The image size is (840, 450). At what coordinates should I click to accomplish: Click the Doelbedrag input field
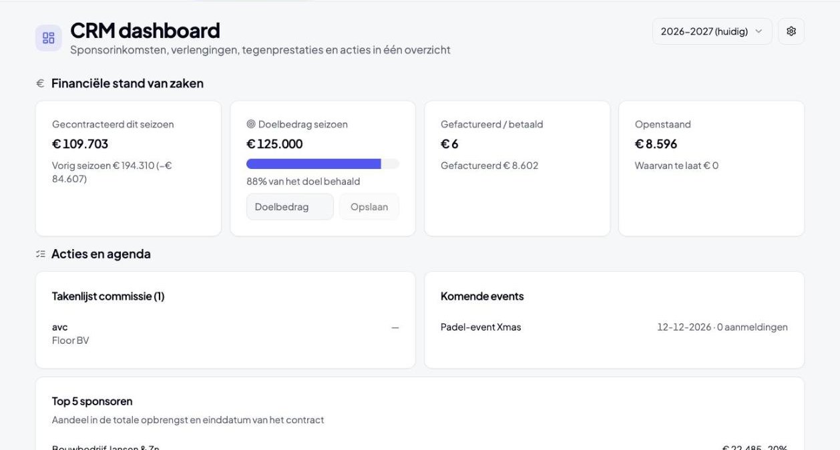point(290,207)
